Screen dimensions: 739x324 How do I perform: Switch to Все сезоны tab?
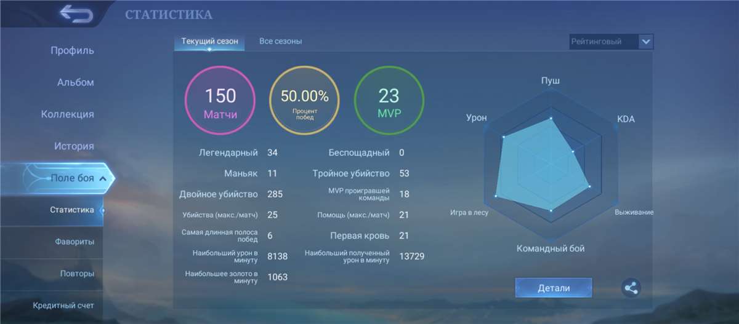pyautogui.click(x=280, y=41)
